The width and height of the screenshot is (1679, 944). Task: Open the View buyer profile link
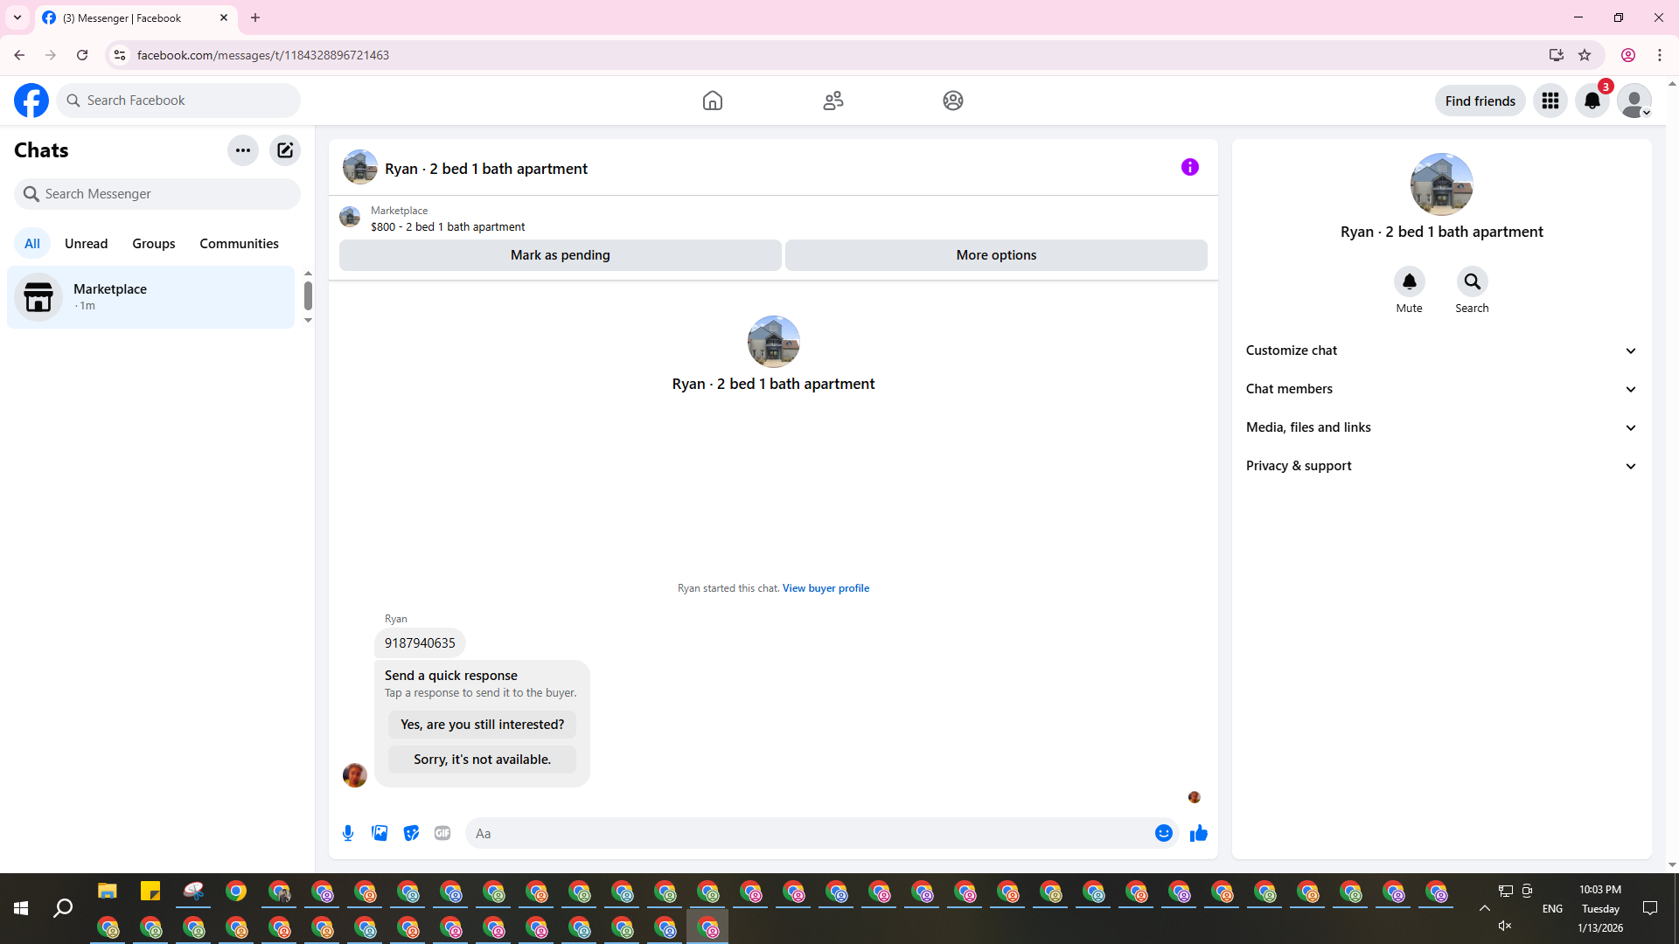(x=826, y=588)
